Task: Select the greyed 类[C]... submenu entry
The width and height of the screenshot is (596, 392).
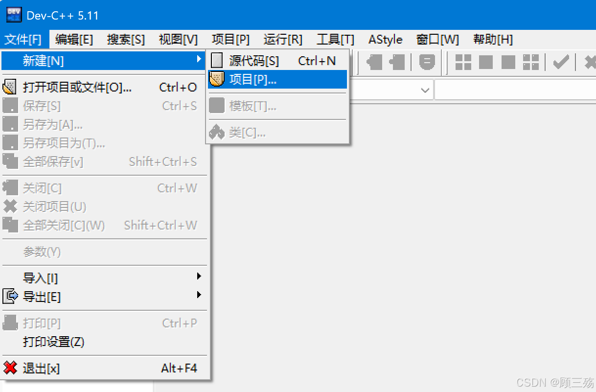Action: pos(277,132)
